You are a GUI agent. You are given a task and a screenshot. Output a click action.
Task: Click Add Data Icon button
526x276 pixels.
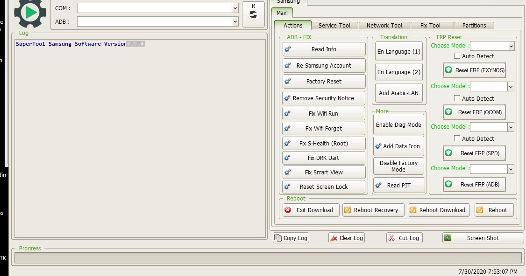(398, 146)
